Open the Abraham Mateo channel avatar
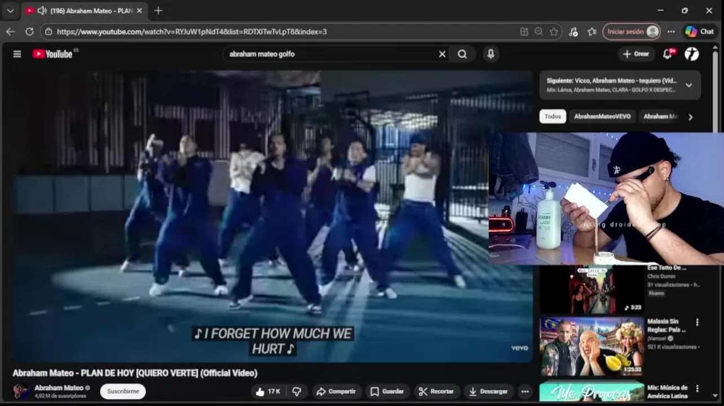724x406 pixels. (x=21, y=391)
